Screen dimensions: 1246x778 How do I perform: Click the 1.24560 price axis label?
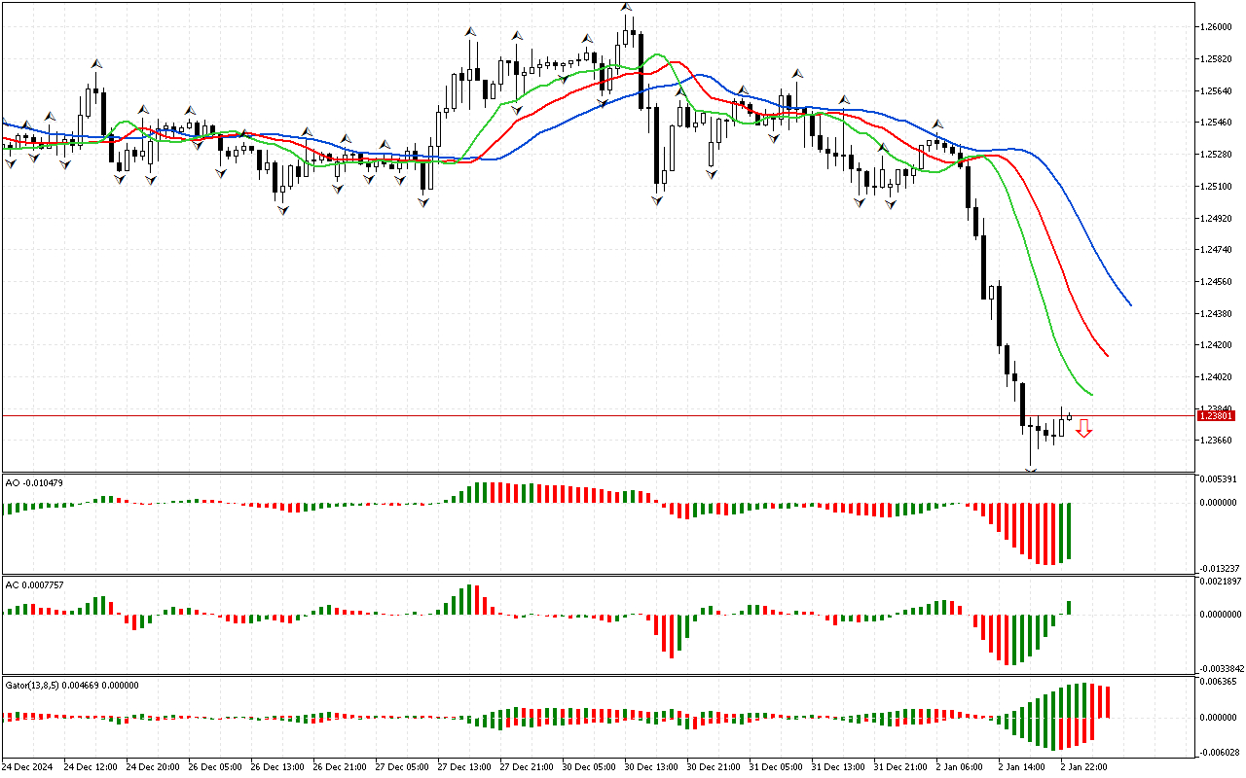(x=1217, y=282)
